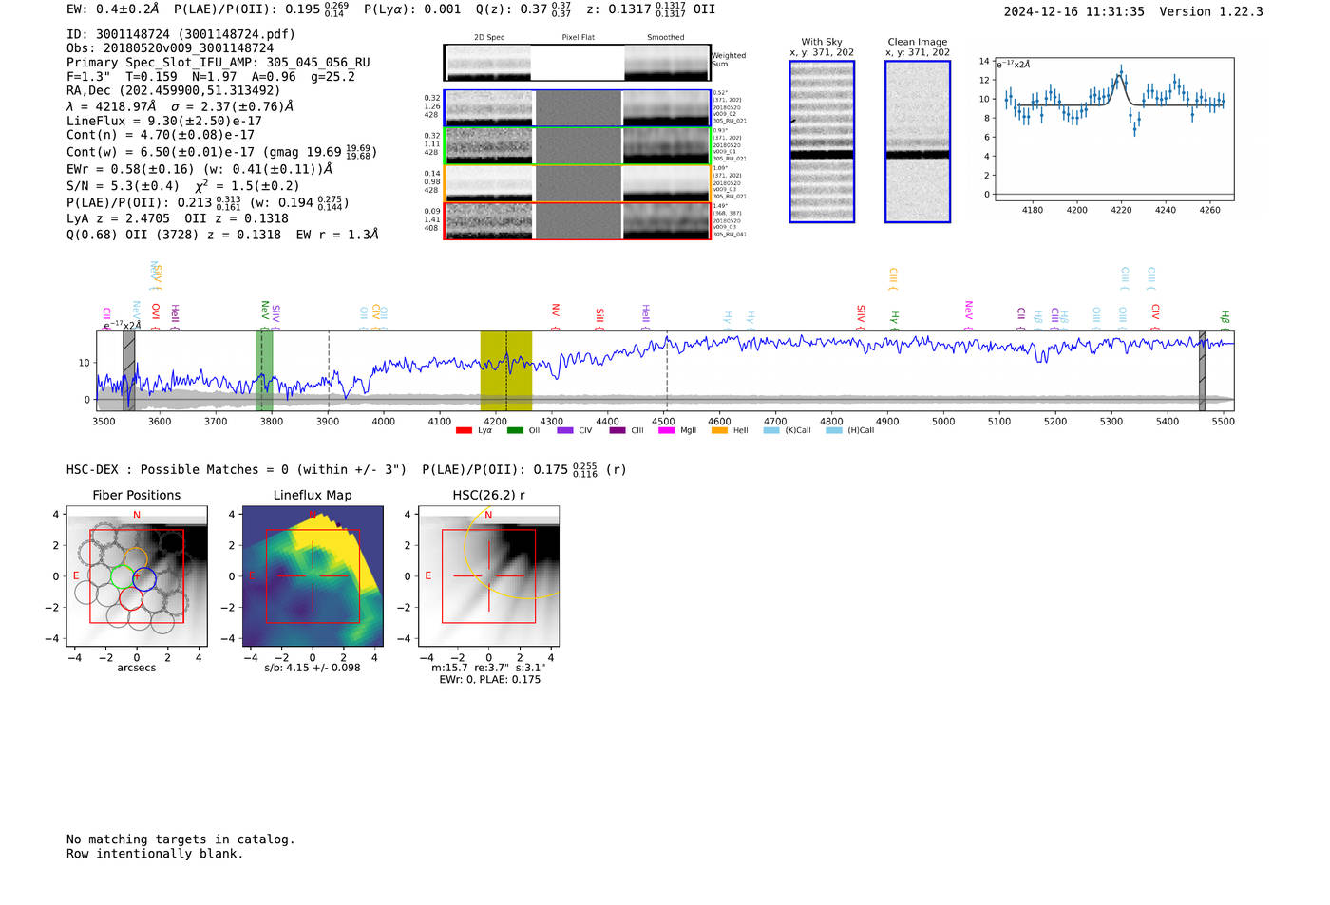The width and height of the screenshot is (1330, 905).
Task: Open the With Sky cutout image
Action: [x=822, y=141]
